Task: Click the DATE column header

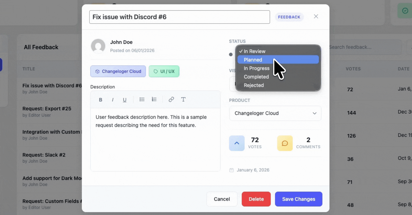Action: (x=404, y=69)
